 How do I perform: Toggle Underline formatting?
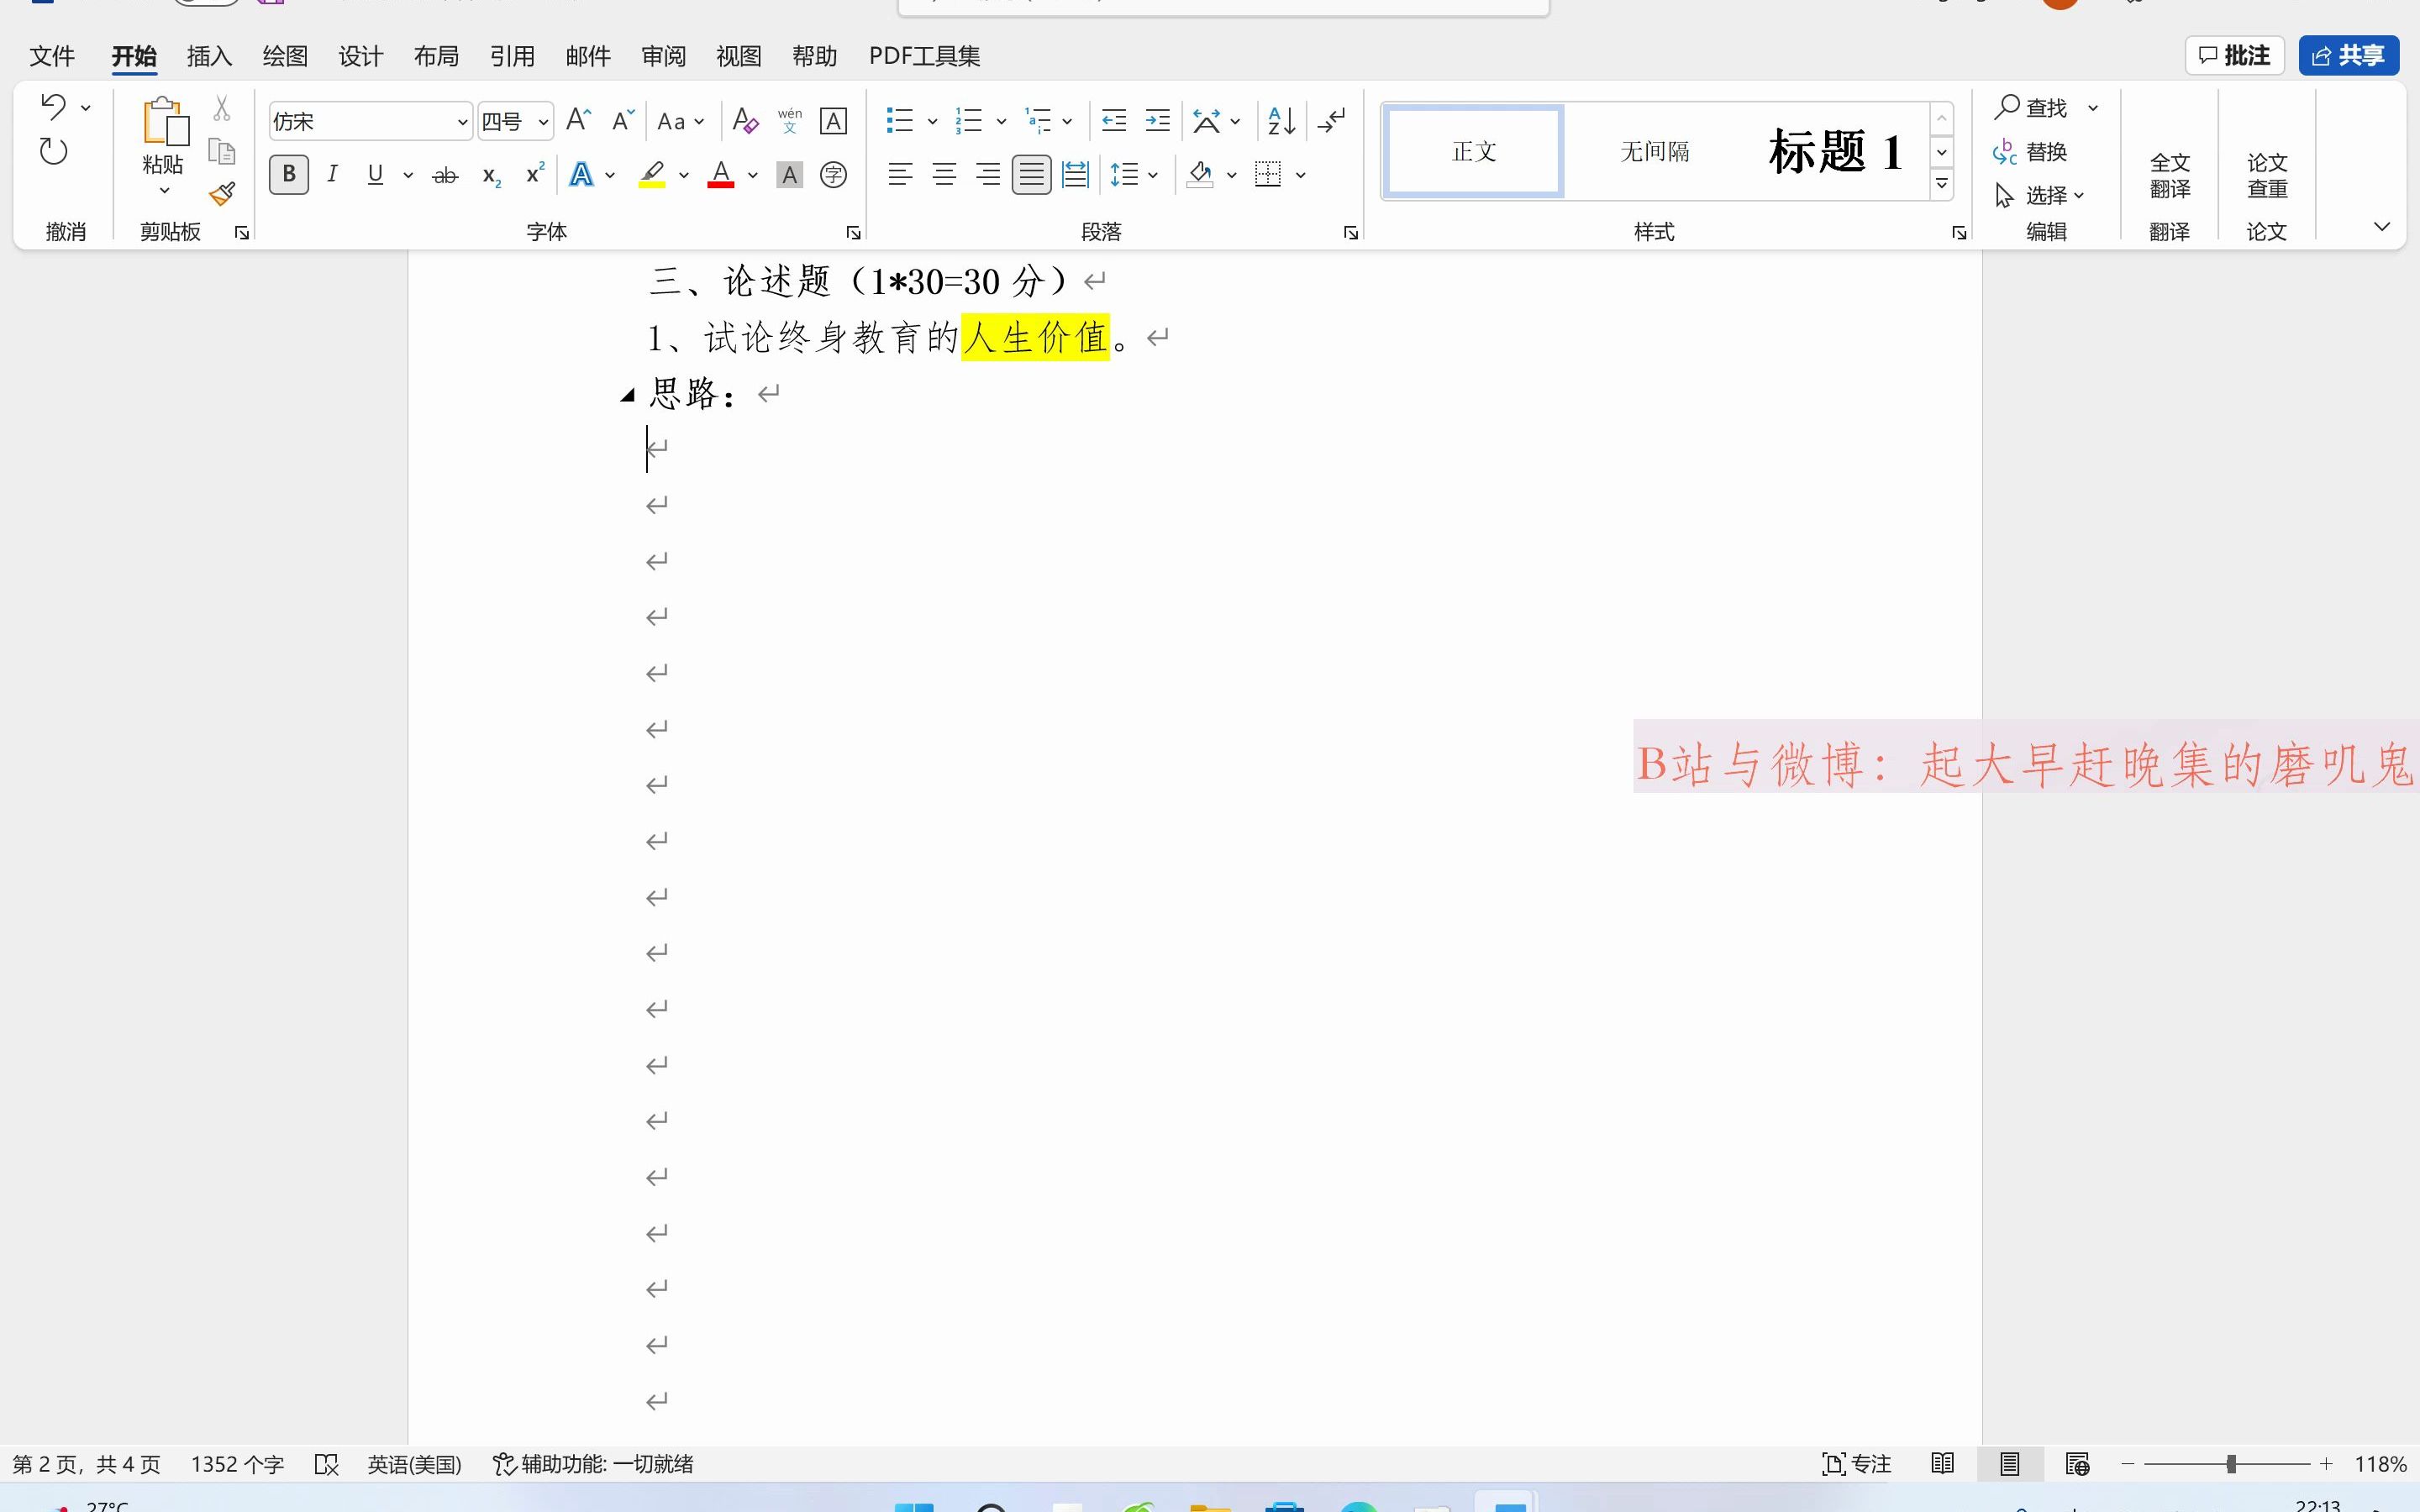click(375, 175)
